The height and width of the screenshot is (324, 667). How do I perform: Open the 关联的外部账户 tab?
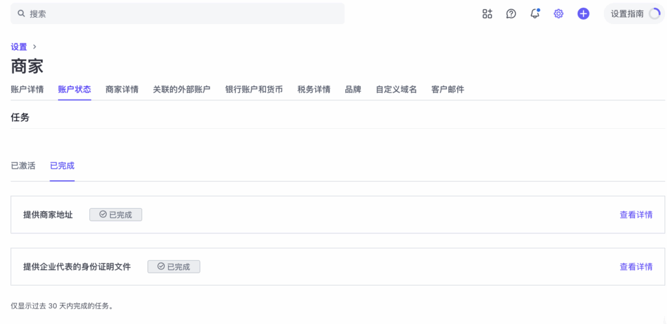coord(182,90)
